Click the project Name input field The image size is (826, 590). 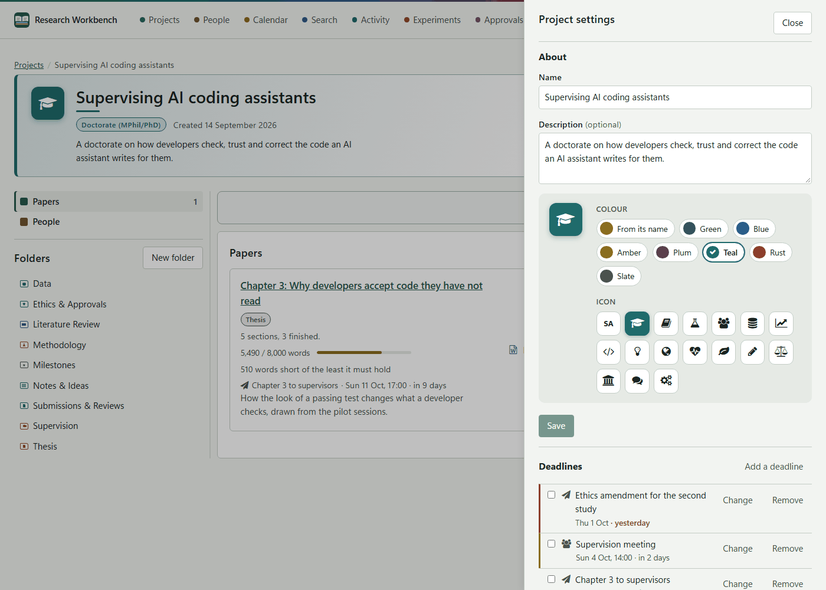675,97
